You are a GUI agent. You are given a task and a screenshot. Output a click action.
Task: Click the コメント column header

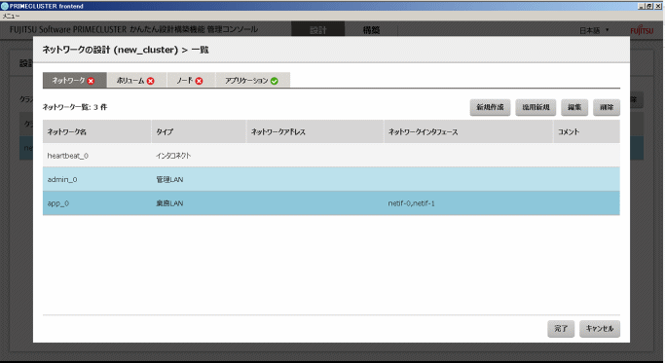pos(587,131)
